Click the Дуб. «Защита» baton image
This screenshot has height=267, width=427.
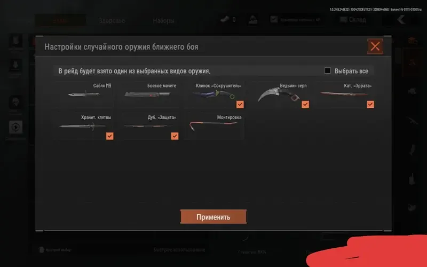(148, 126)
